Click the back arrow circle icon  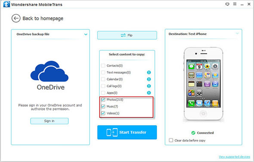pyautogui.click(x=16, y=18)
